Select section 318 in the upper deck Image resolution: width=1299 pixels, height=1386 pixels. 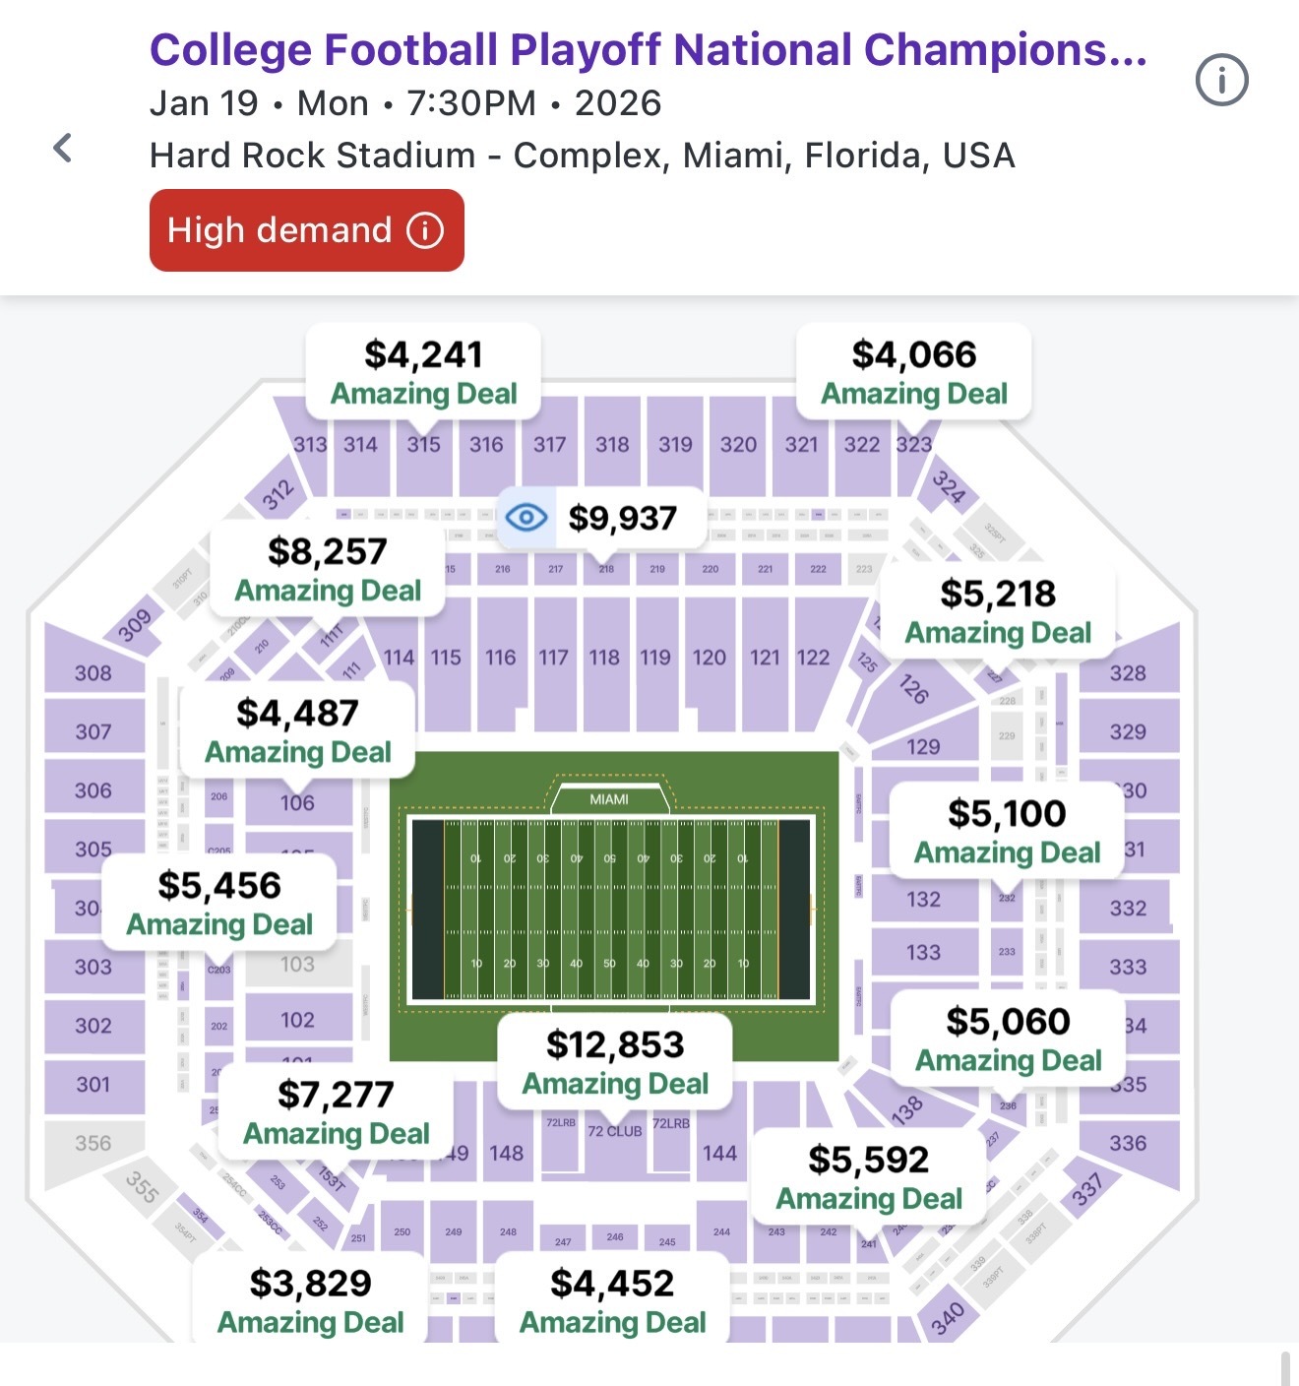(x=612, y=445)
